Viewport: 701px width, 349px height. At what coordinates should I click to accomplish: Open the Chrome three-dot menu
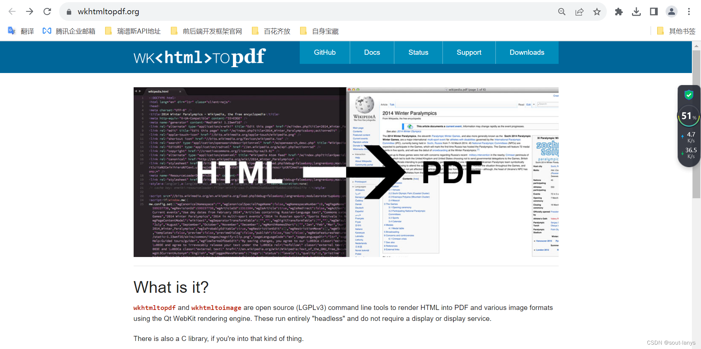689,12
